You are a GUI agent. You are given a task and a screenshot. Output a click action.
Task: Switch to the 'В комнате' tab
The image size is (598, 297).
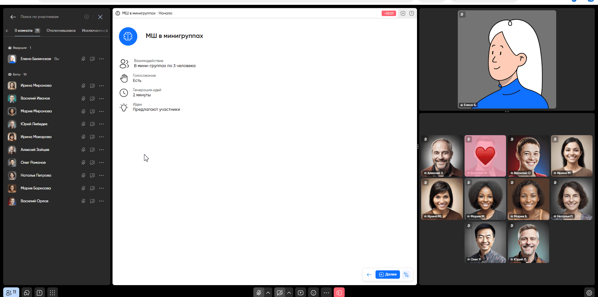(27, 31)
